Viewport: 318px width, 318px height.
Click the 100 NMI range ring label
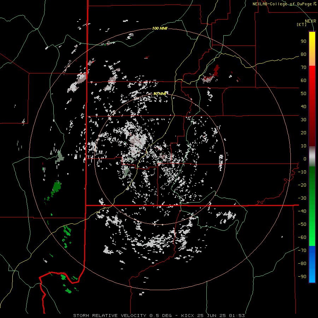pos(160,28)
